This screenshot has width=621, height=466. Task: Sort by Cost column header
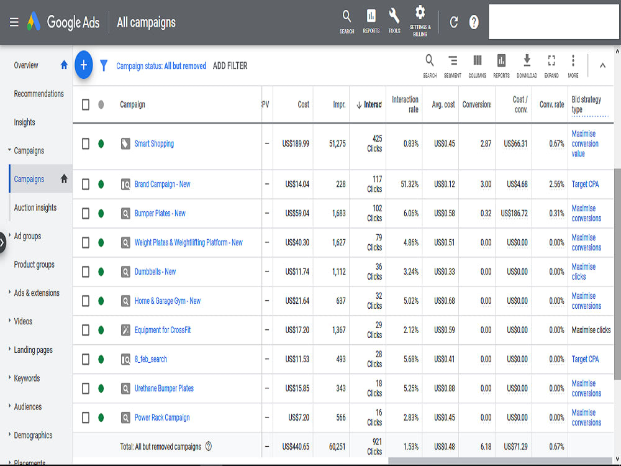[304, 104]
